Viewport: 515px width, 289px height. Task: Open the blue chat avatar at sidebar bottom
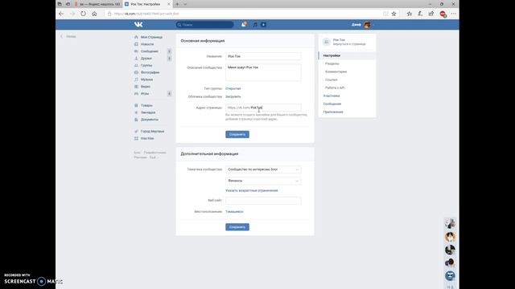(x=450, y=276)
